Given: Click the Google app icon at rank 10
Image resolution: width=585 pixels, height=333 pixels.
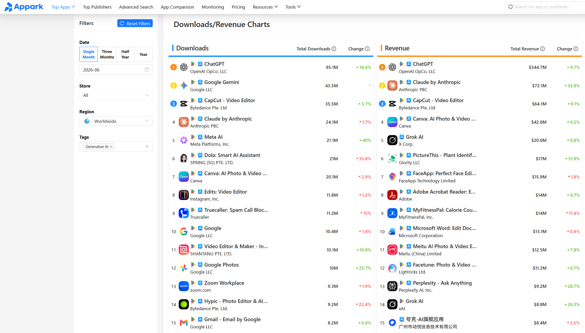Looking at the screenshot, I should [184, 231].
